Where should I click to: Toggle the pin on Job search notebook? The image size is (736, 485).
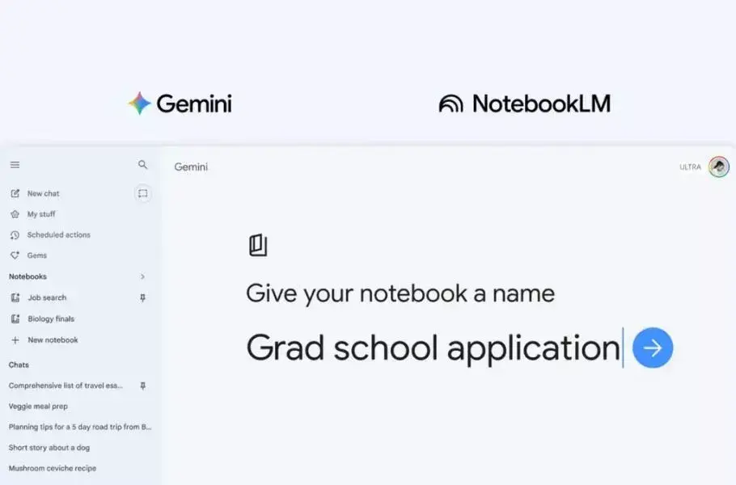pos(142,297)
